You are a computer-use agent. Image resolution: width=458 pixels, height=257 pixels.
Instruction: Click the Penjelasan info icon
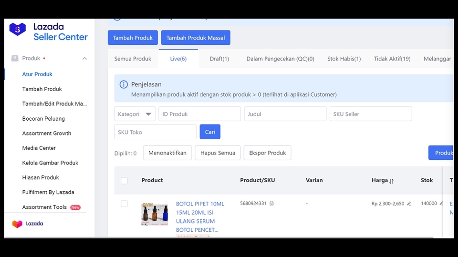coord(124,84)
